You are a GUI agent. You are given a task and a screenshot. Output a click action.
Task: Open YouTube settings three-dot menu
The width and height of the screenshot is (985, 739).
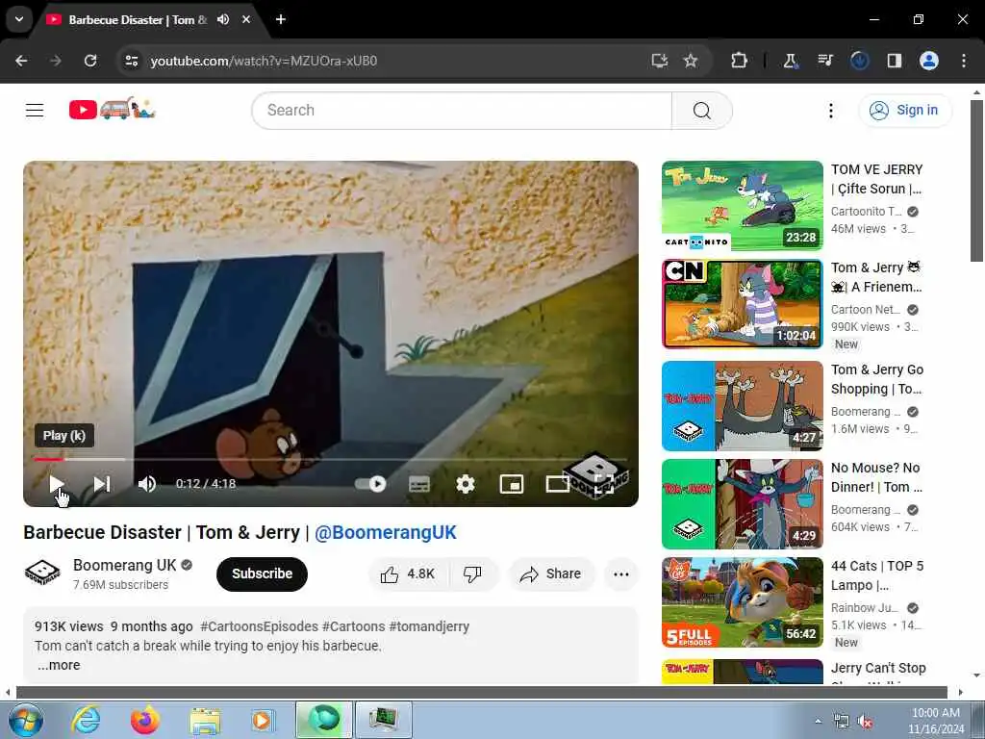coord(830,111)
